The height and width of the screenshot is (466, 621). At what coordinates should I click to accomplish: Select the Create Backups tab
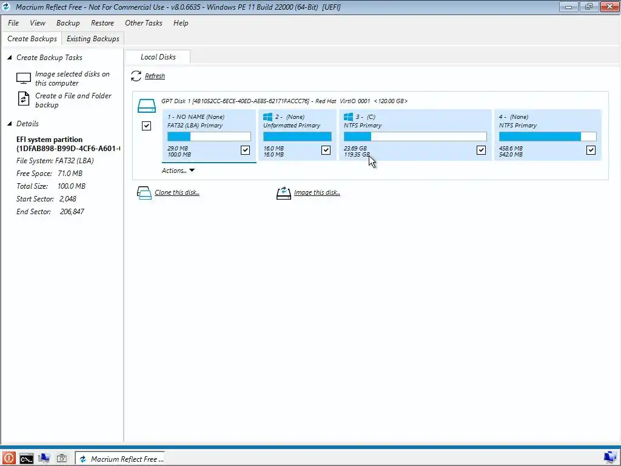32,39
